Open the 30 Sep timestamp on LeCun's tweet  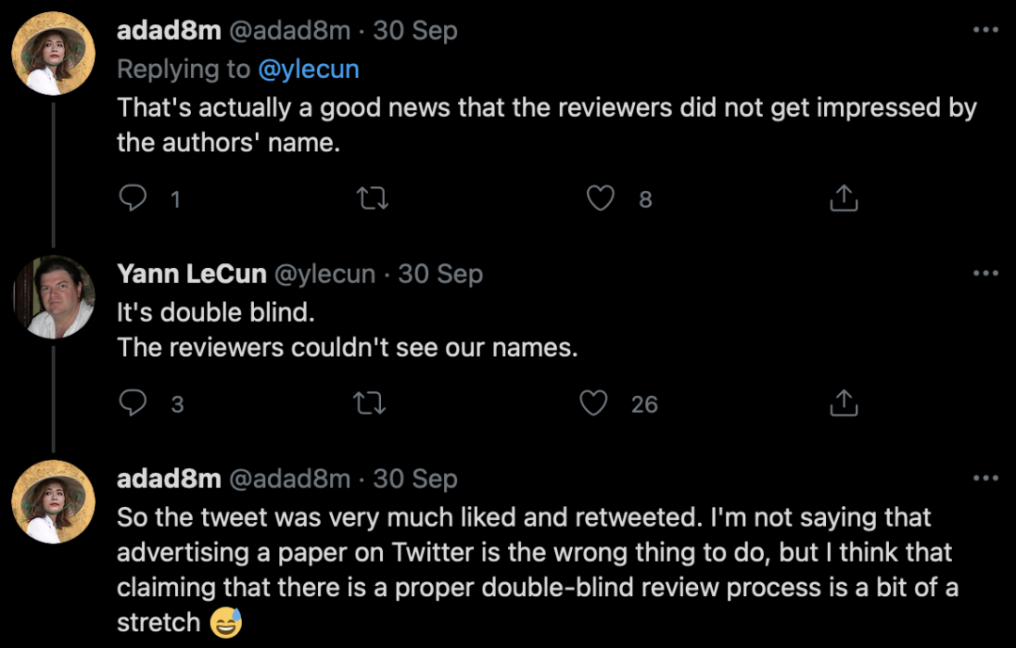(x=440, y=274)
